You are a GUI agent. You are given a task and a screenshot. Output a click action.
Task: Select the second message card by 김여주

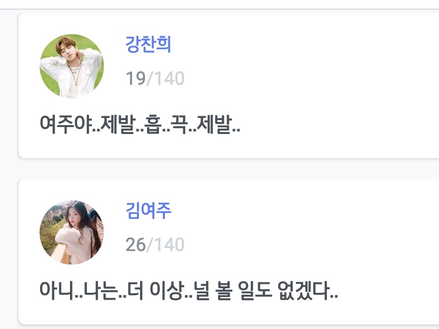click(228, 252)
